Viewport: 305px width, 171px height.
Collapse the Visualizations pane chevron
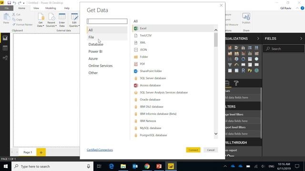click(258, 38)
